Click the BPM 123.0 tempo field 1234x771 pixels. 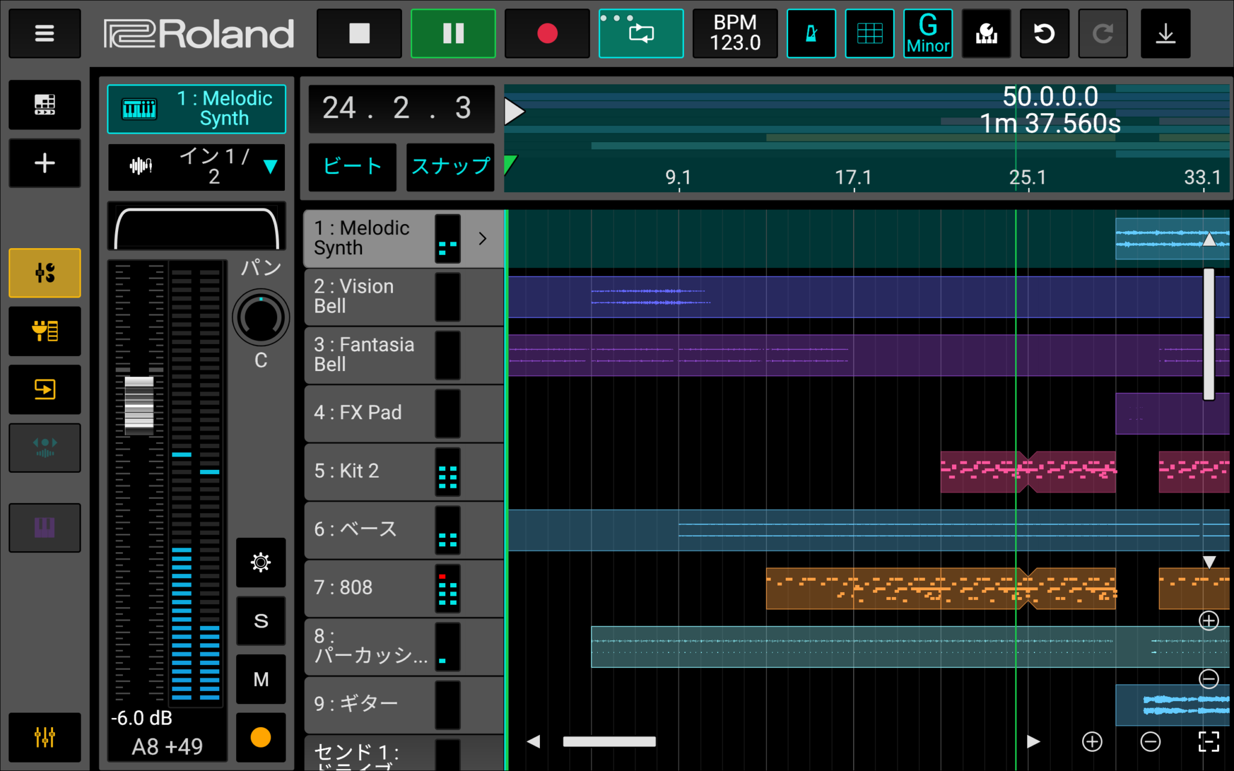pyautogui.click(x=734, y=33)
